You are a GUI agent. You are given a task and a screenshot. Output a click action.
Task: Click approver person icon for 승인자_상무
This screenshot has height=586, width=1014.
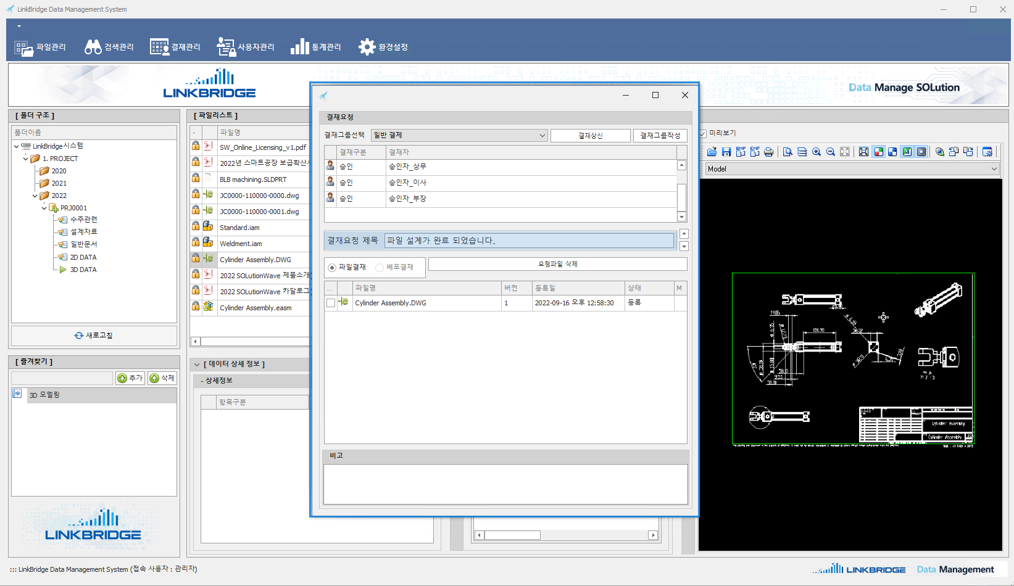[x=330, y=166]
